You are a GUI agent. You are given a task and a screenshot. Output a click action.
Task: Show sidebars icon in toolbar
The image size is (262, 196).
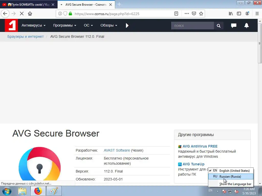tap(239, 14)
